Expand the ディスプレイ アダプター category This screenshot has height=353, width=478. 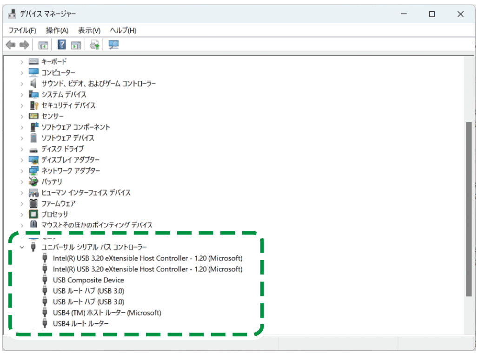click(22, 160)
